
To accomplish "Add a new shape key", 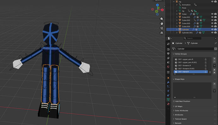I will pyautogui.click(x=215, y=84).
